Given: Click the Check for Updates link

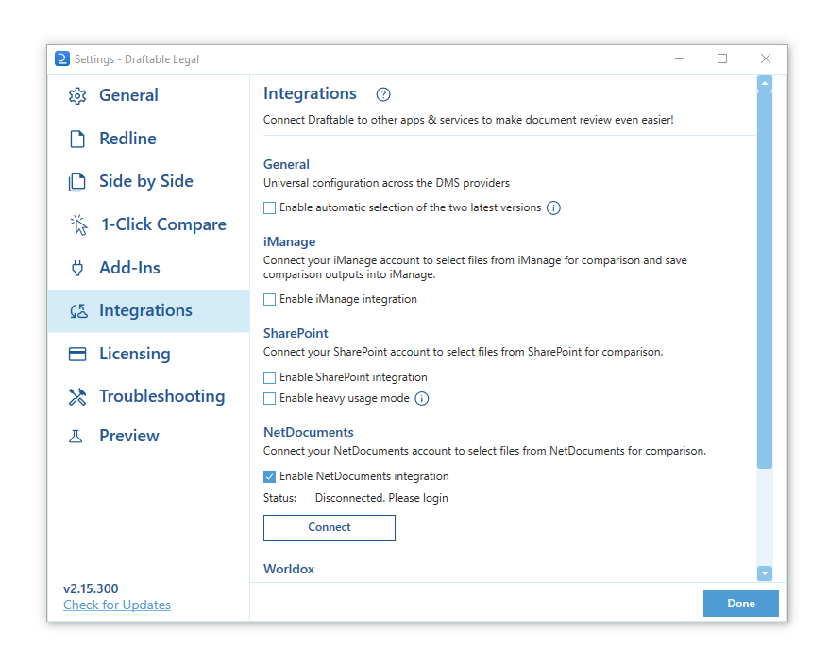Looking at the screenshot, I should [x=117, y=605].
